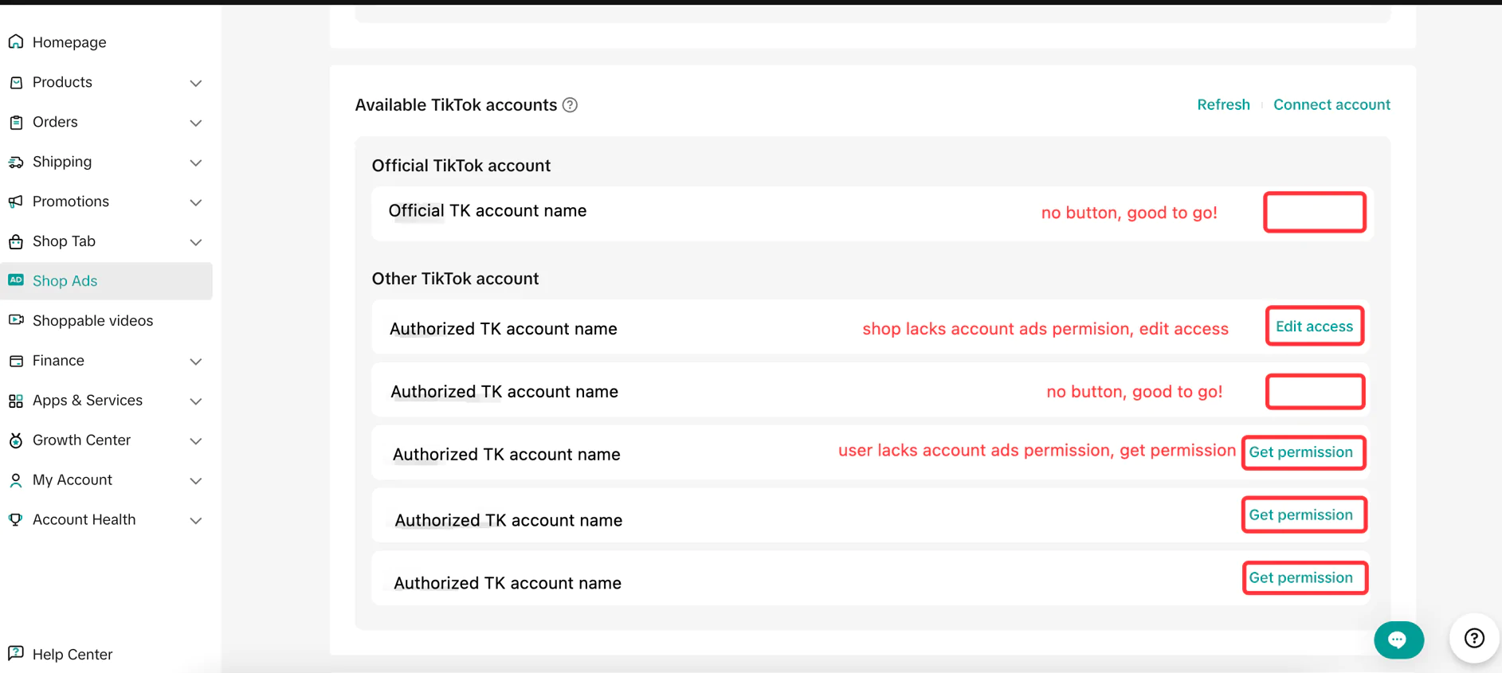Click Connect account link
Viewport: 1502px width, 673px height.
1331,105
